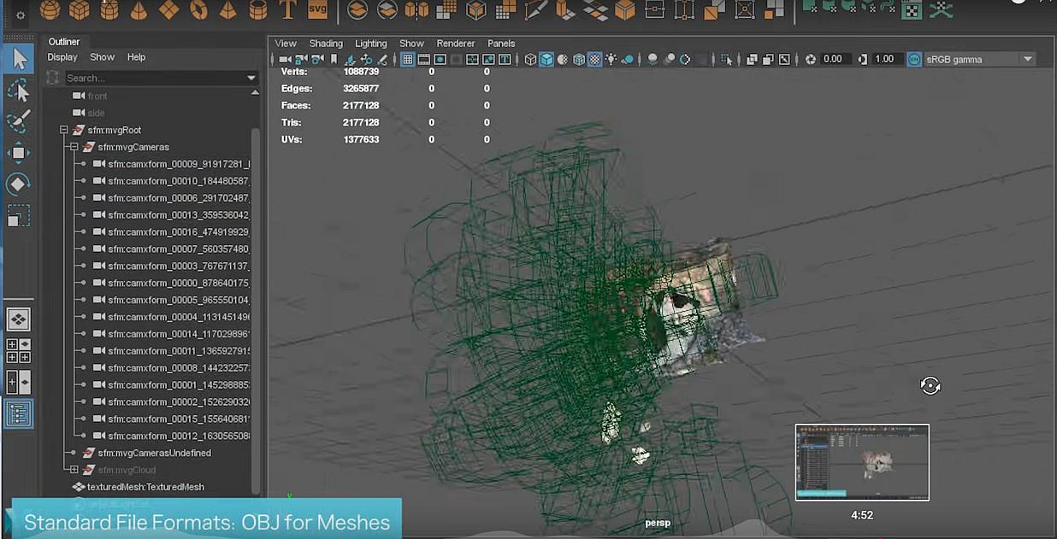This screenshot has height=539, width=1057.
Task: Click the isolate select icon in panel toolbar
Action: [726, 59]
